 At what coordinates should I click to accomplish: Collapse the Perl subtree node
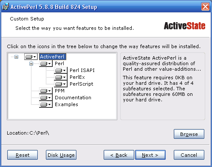(x=31, y=63)
